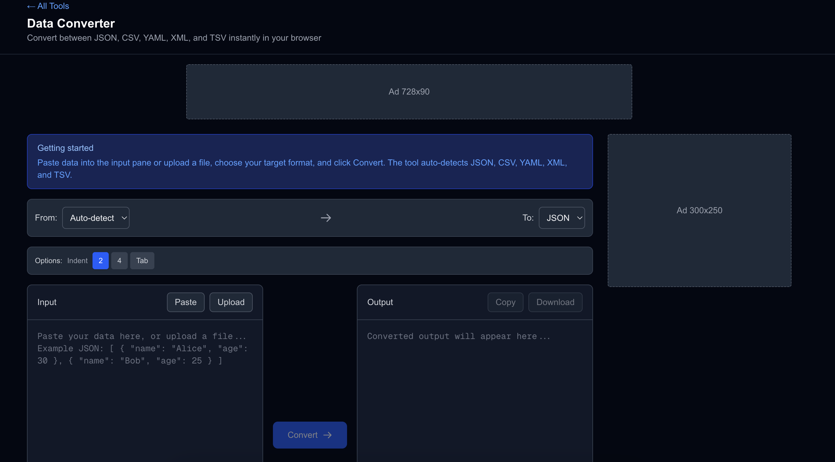Switch indentation to Tab
The height and width of the screenshot is (462, 835).
pos(142,260)
